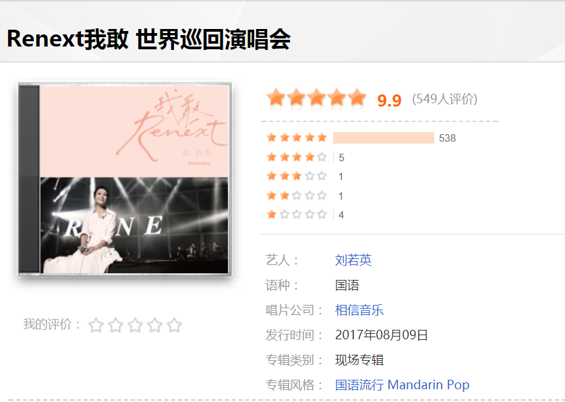Image resolution: width=565 pixels, height=402 pixels.
Task: Open artist link 刘若英
Action: [353, 260]
